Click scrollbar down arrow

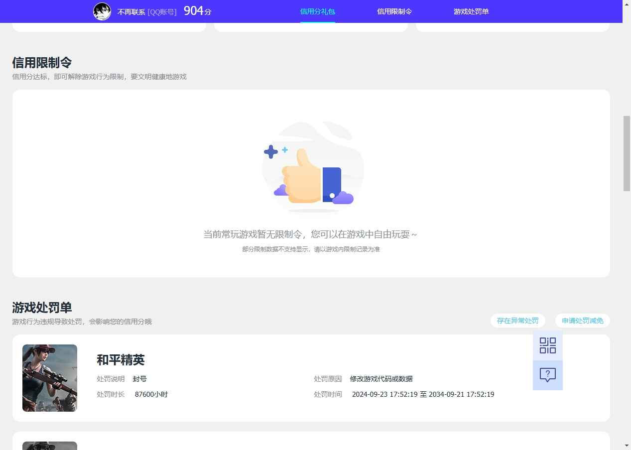(627, 446)
